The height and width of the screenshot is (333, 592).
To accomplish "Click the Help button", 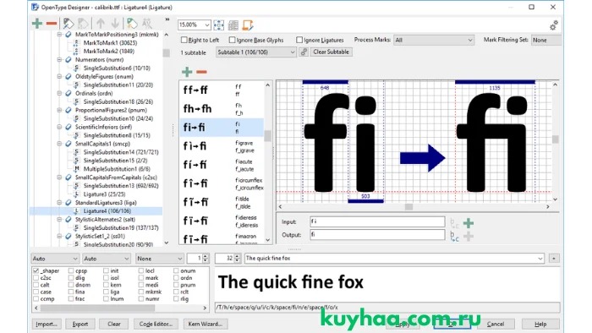I will (x=540, y=324).
